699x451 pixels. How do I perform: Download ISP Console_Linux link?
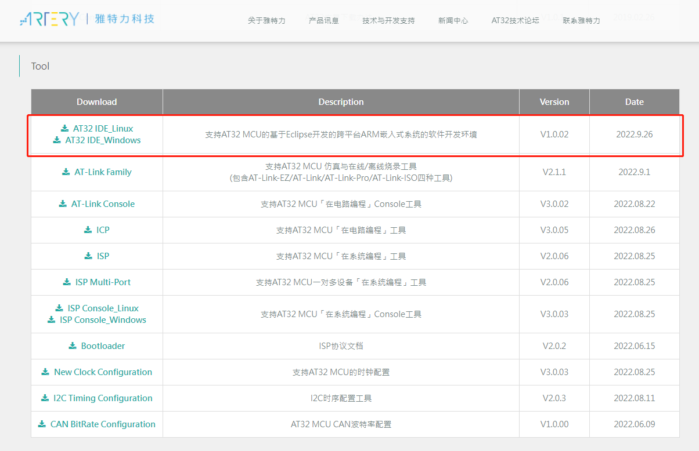tap(103, 308)
